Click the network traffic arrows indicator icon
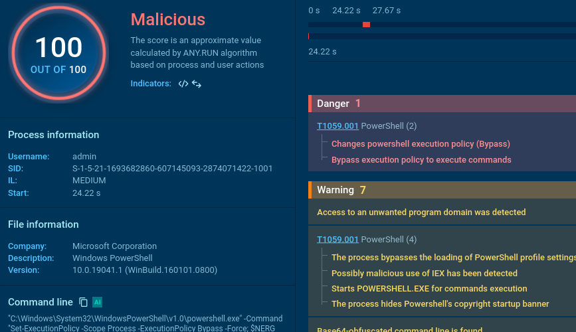Viewport: 576px width, 332px height. 197,84
